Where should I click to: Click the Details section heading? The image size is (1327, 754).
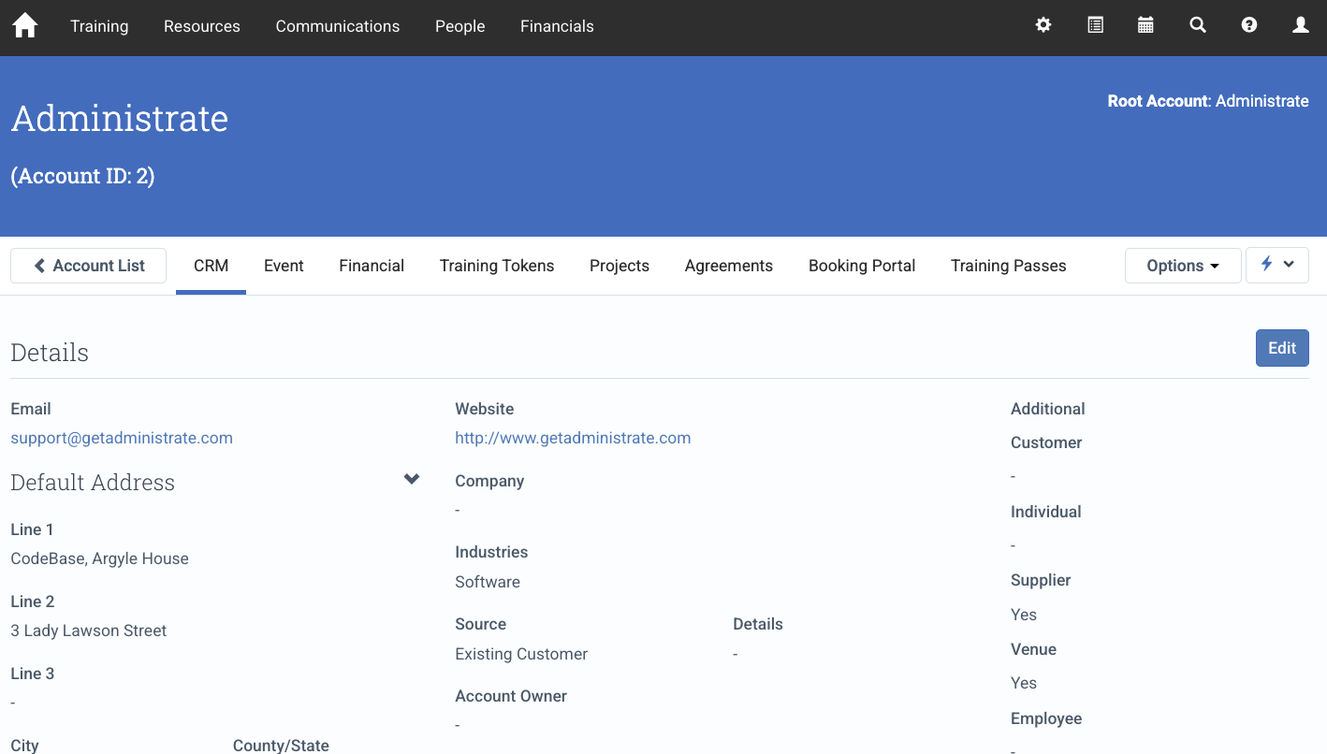(50, 353)
